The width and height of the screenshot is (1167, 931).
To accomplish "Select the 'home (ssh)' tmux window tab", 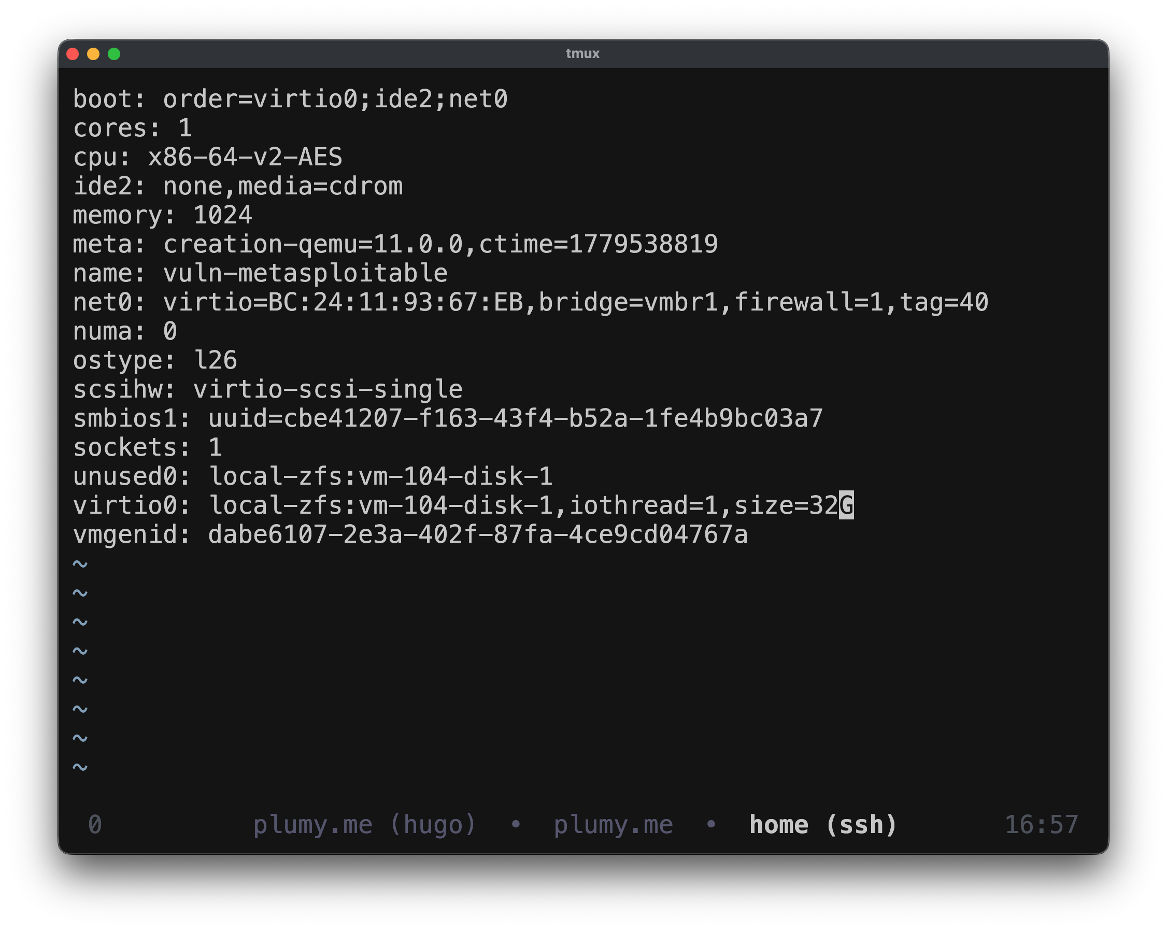I will 823,824.
